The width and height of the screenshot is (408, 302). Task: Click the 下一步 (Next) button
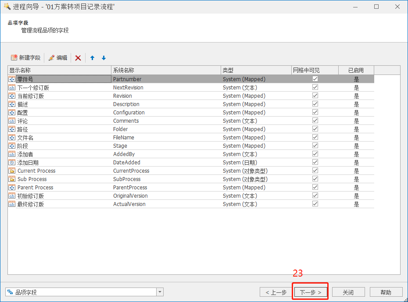[x=311, y=292]
